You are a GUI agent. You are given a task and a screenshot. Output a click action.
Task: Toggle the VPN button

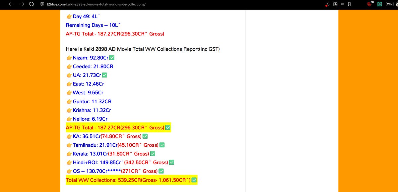coord(389,4)
